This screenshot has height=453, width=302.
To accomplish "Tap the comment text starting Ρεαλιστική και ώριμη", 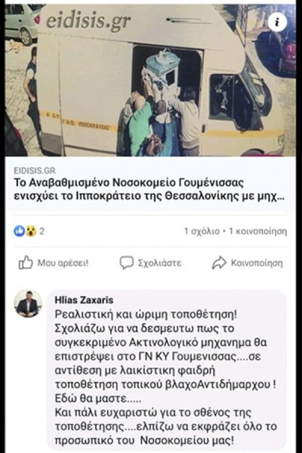I will click(x=166, y=377).
